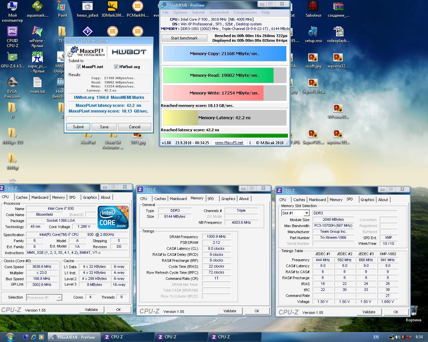Select the DRAM Frequency 1000.9 MHz value

click(x=216, y=236)
